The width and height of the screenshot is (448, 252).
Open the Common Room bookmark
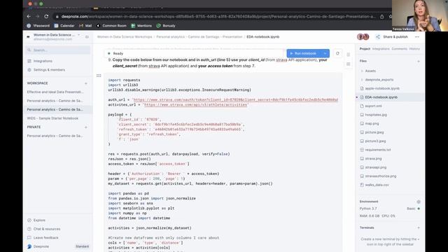pos(111,26)
